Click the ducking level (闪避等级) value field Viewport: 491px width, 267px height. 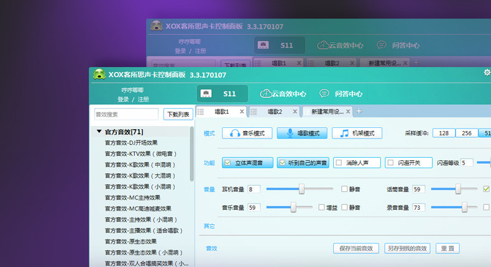coord(467,163)
